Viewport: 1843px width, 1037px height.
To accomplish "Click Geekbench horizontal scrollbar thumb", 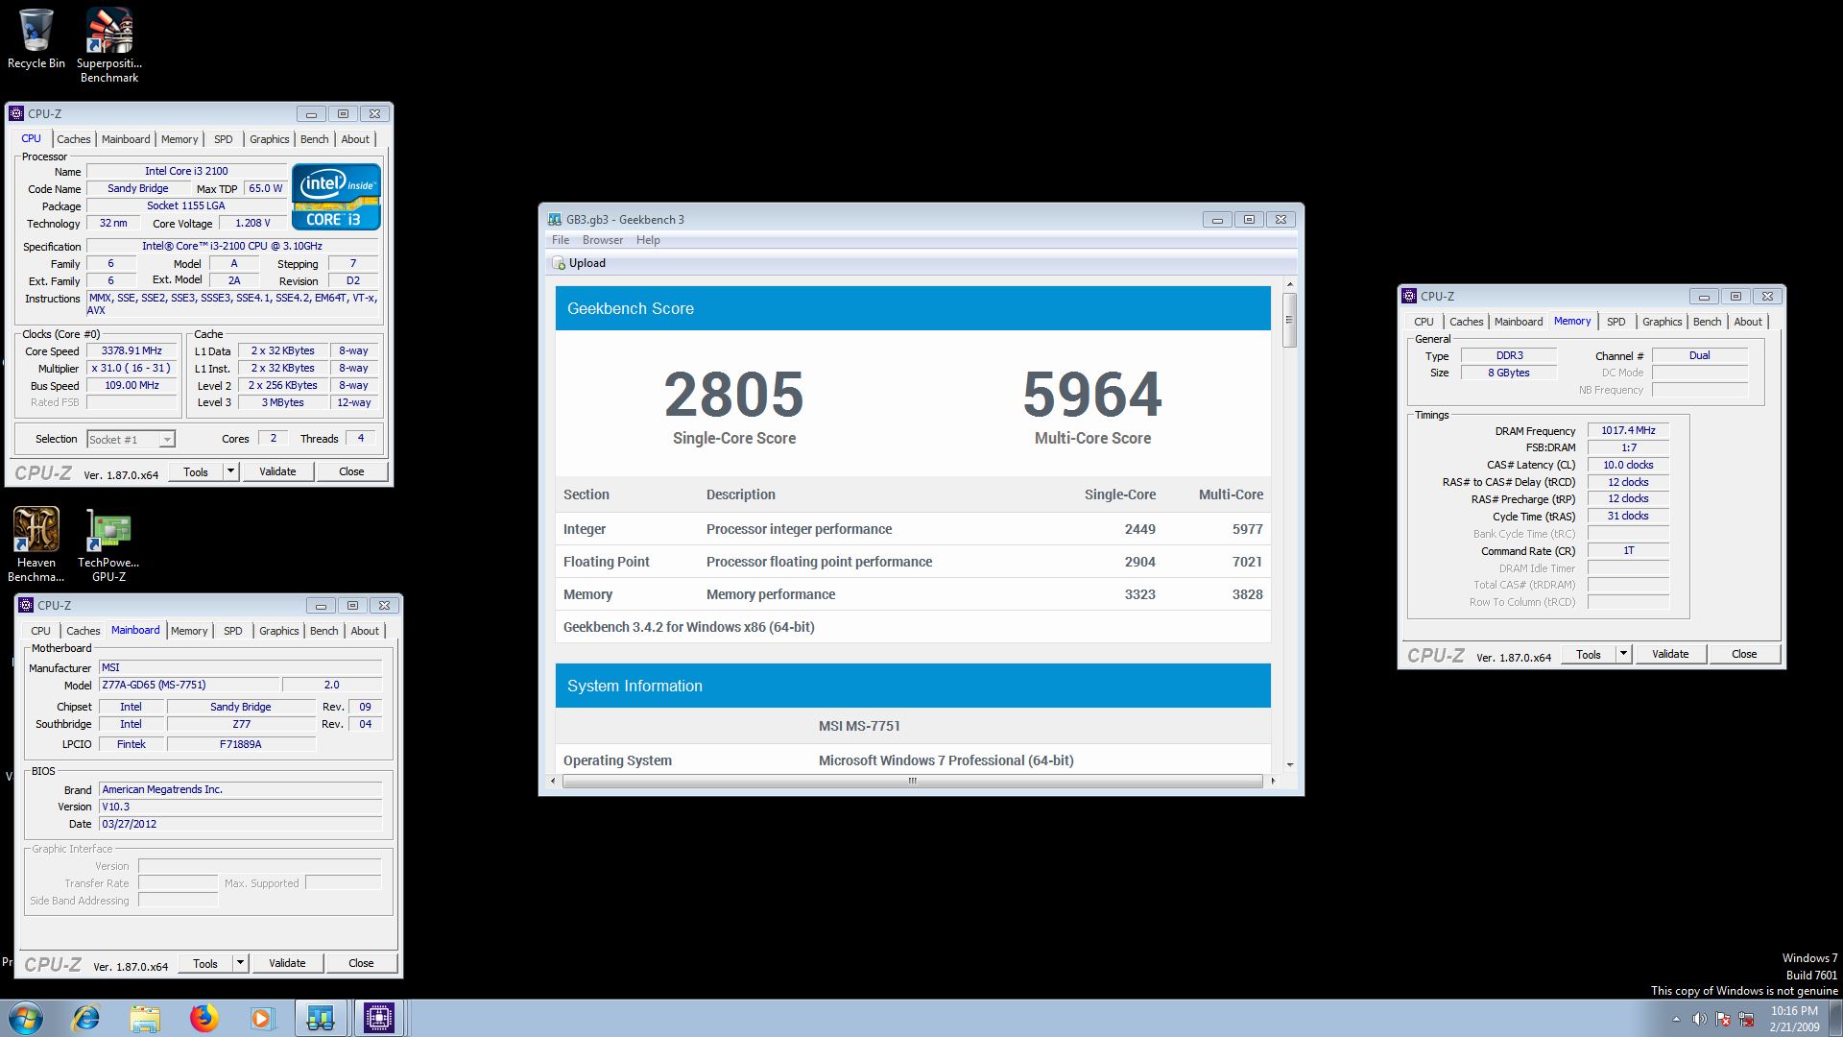I will (x=913, y=781).
